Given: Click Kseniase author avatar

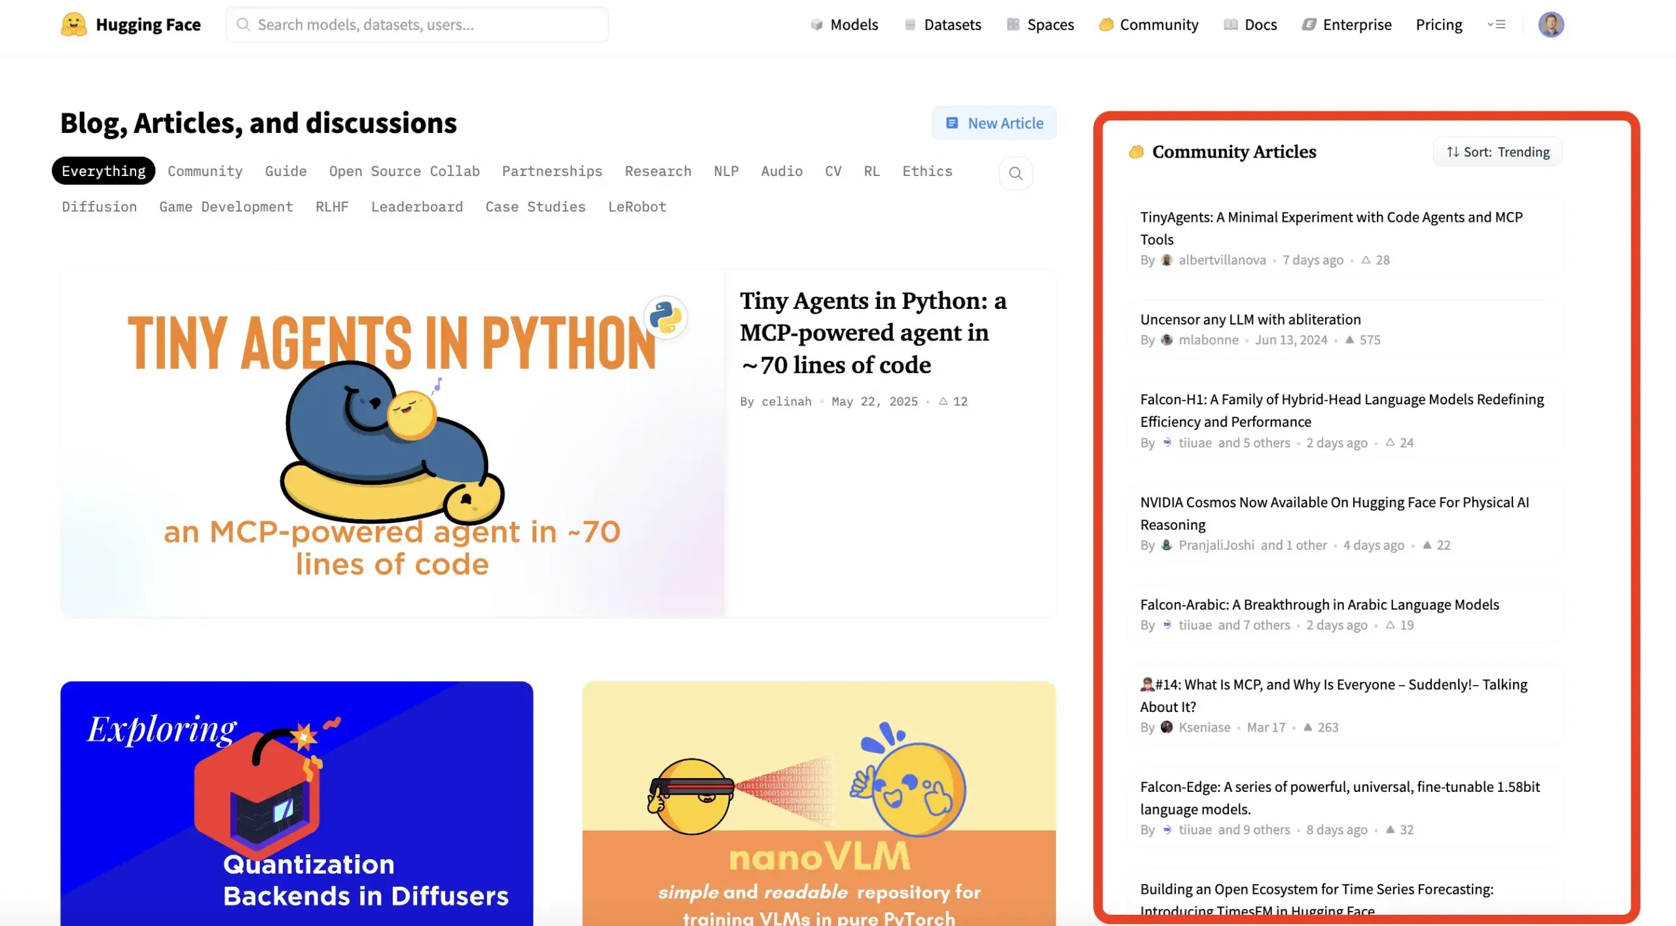Looking at the screenshot, I should [x=1167, y=728].
